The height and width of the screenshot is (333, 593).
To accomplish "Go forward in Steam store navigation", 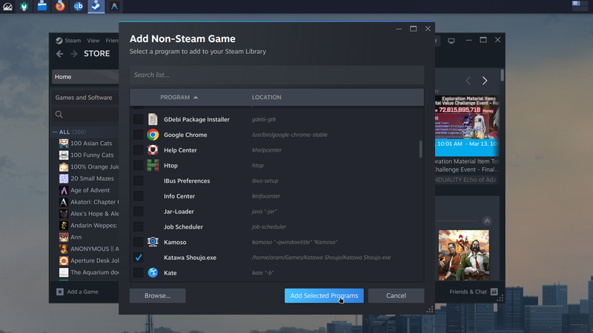I will click(73, 54).
